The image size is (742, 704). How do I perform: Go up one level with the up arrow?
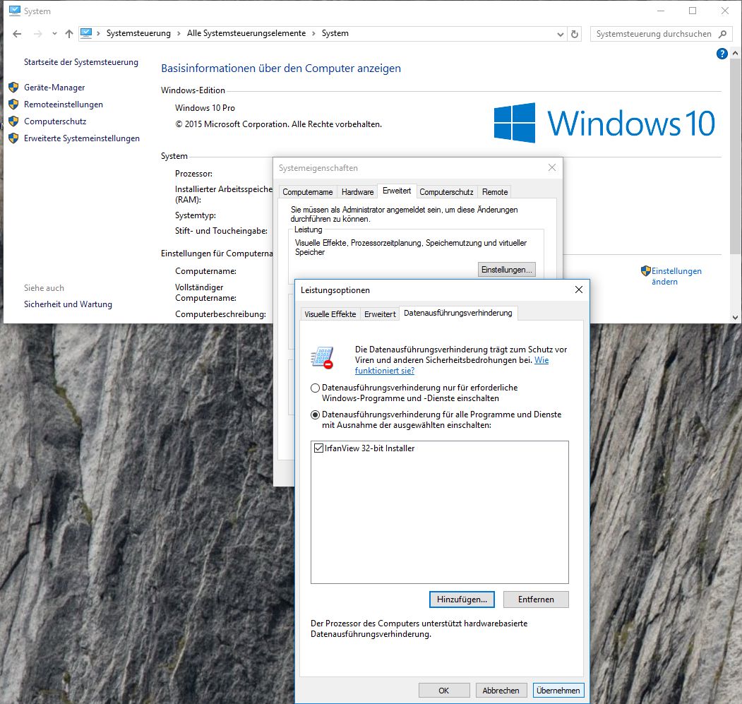tap(69, 34)
